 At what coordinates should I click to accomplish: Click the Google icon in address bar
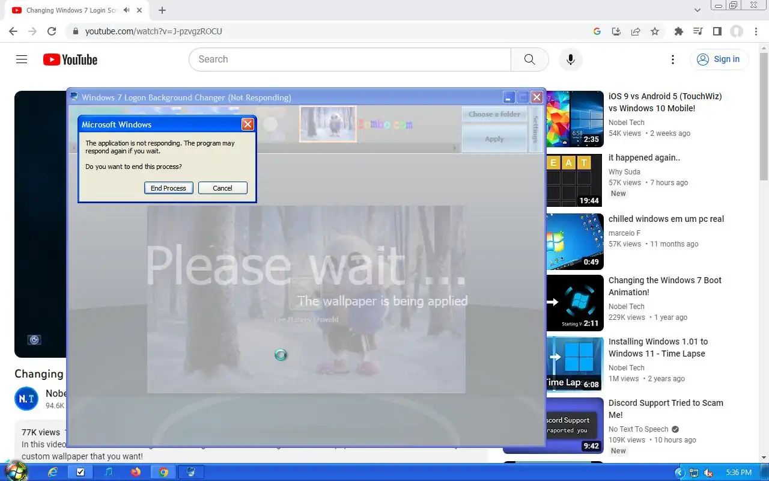(x=597, y=31)
